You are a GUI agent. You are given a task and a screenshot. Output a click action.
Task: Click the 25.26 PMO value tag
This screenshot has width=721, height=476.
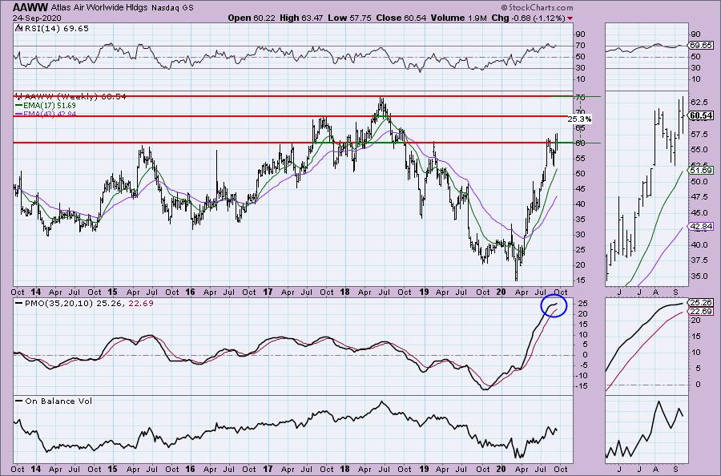pos(701,303)
